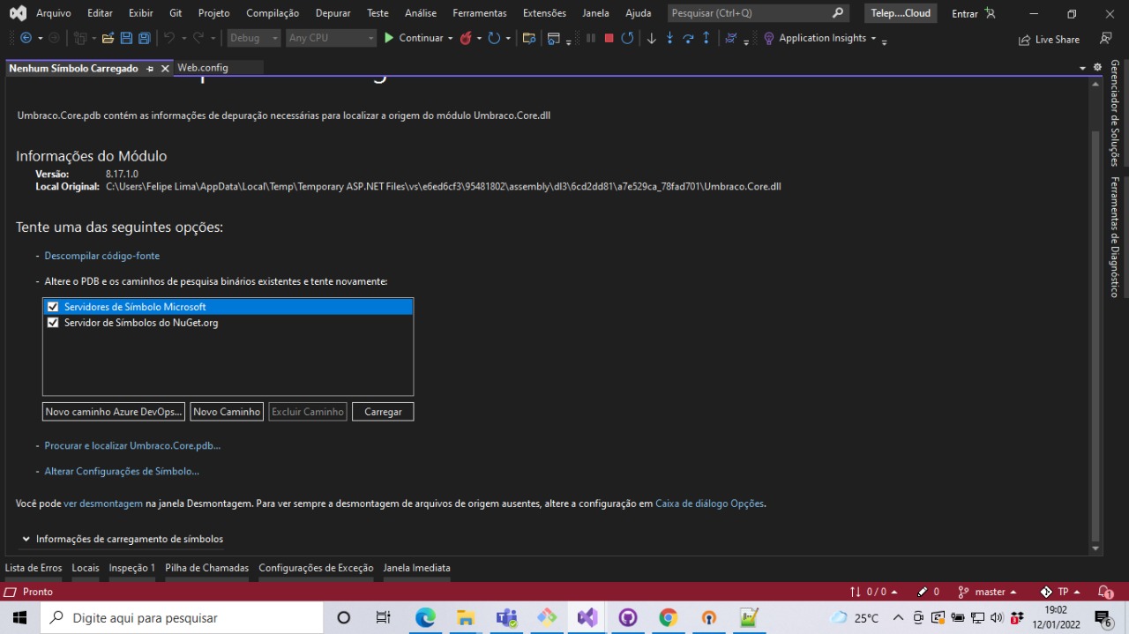The height and width of the screenshot is (634, 1129).
Task: Expand the Continuar dropdown arrow
Action: pos(450,38)
